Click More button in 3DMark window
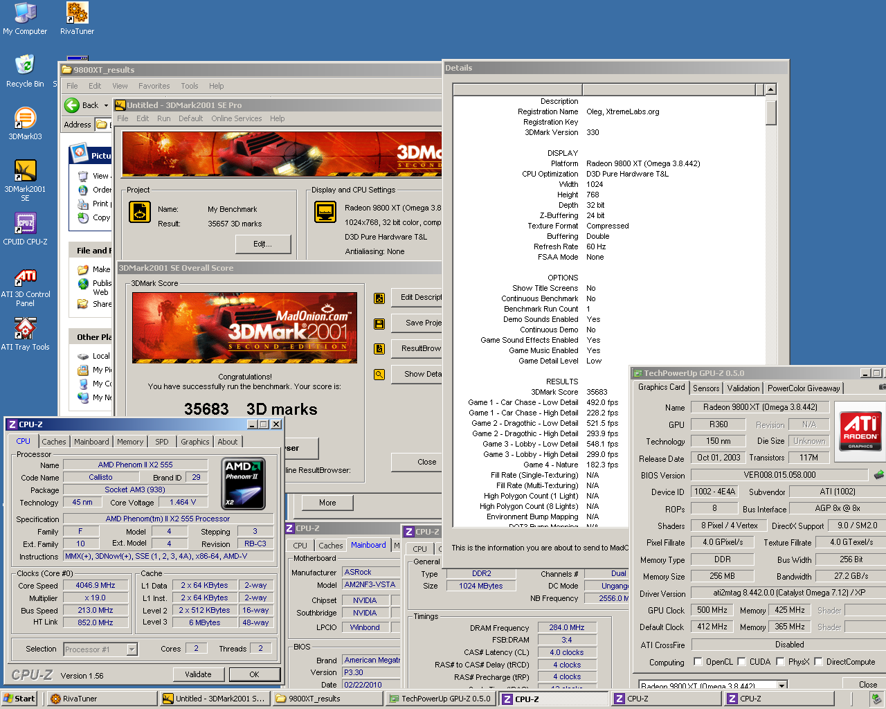This screenshot has height=709, width=886. click(327, 503)
